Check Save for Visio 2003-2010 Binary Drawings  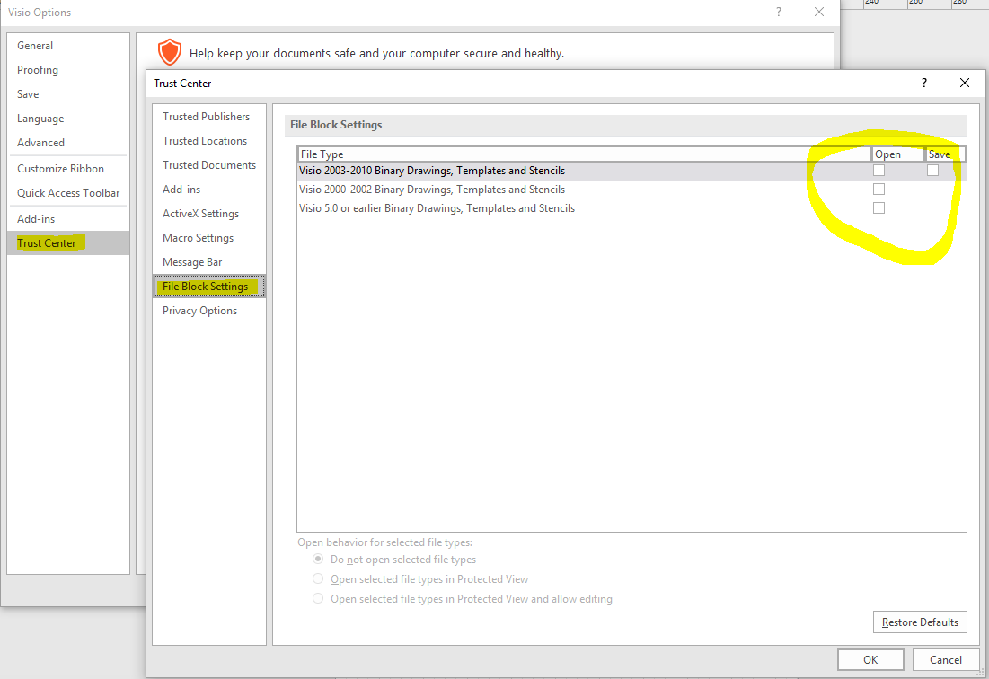(933, 171)
